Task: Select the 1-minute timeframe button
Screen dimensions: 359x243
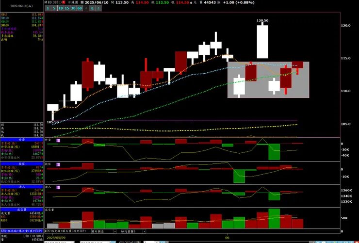Action: [x=48, y=8]
